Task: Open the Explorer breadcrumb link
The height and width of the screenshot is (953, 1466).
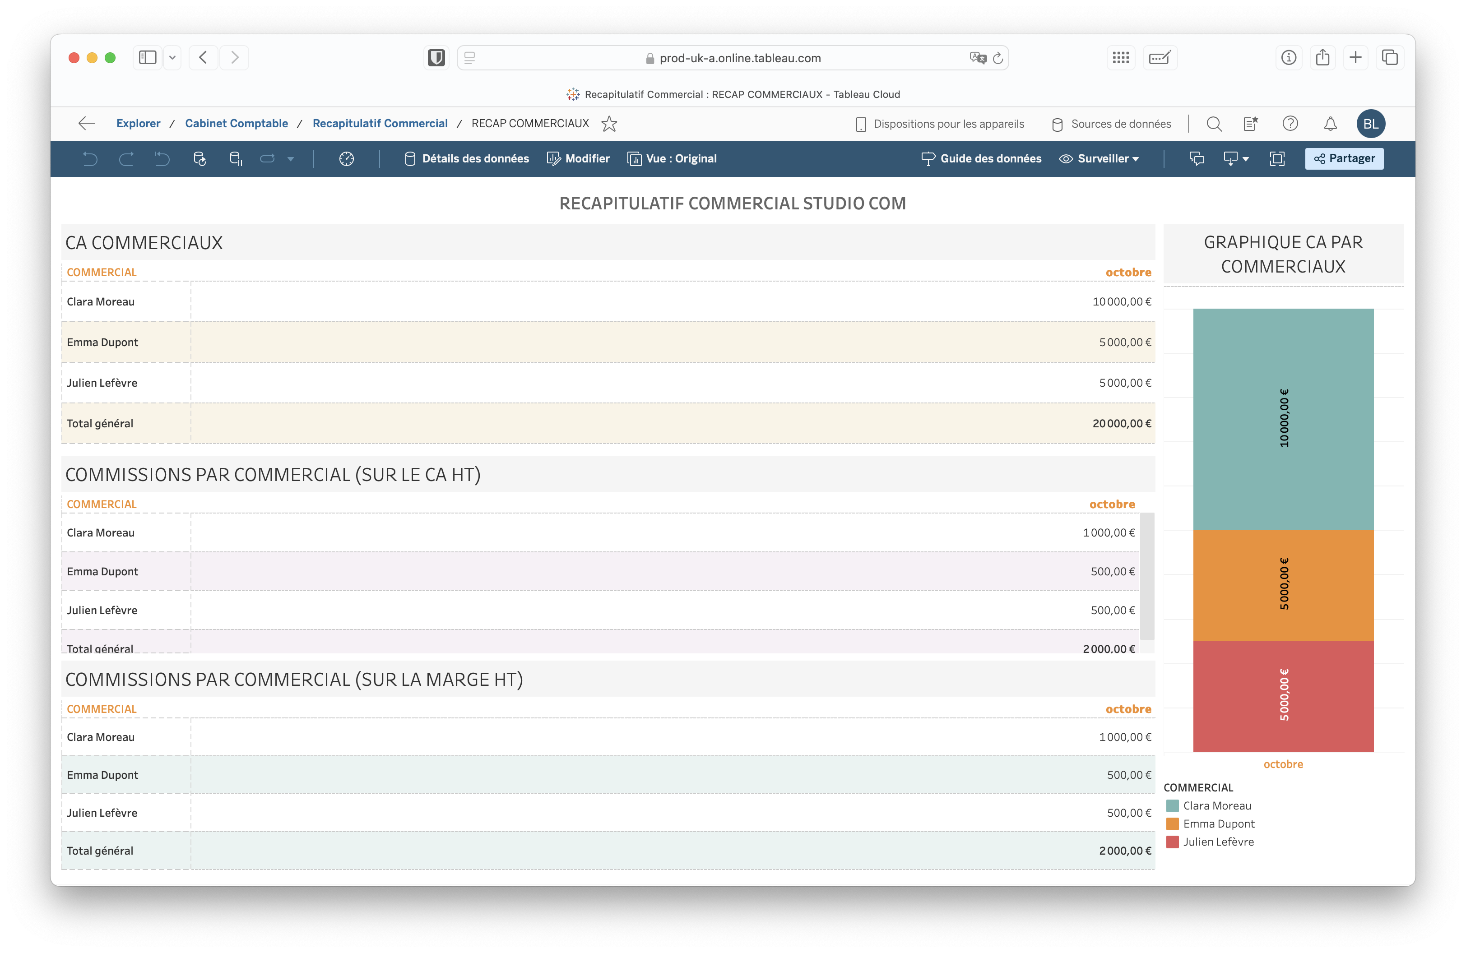Action: click(138, 124)
